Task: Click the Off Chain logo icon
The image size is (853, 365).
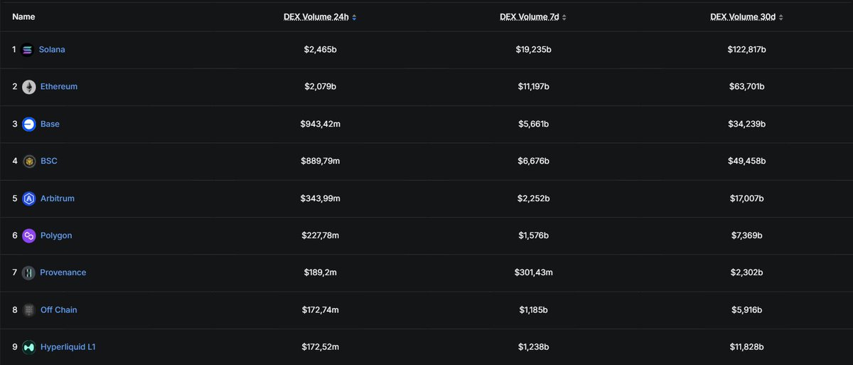Action: [28, 310]
